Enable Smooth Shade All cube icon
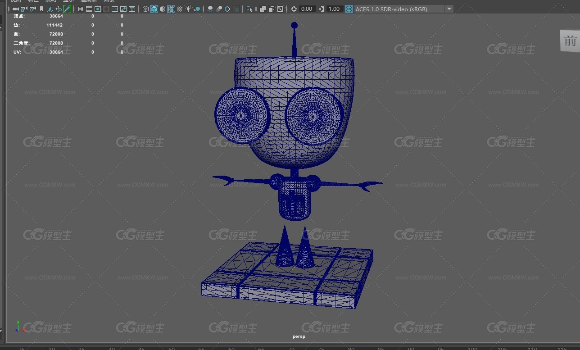 [154, 9]
